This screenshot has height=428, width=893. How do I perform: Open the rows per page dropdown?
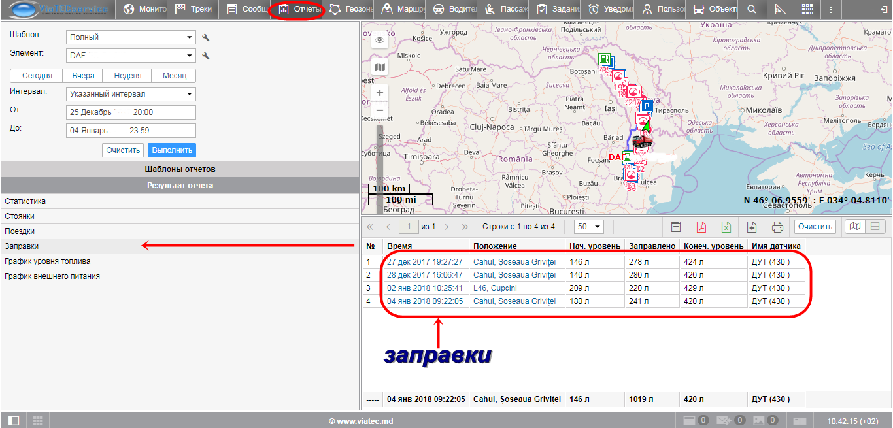coord(588,227)
